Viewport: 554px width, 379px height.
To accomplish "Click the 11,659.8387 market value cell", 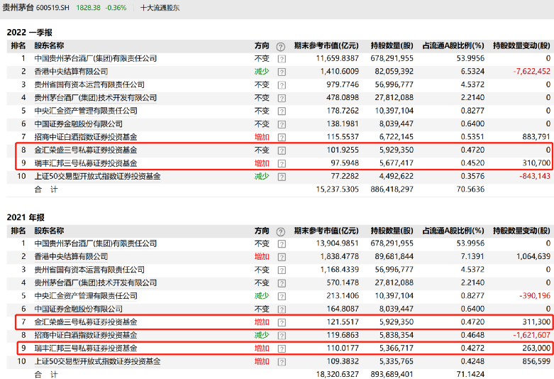I will click(x=338, y=58).
